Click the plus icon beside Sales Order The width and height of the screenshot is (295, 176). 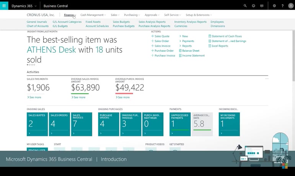[x=153, y=41]
